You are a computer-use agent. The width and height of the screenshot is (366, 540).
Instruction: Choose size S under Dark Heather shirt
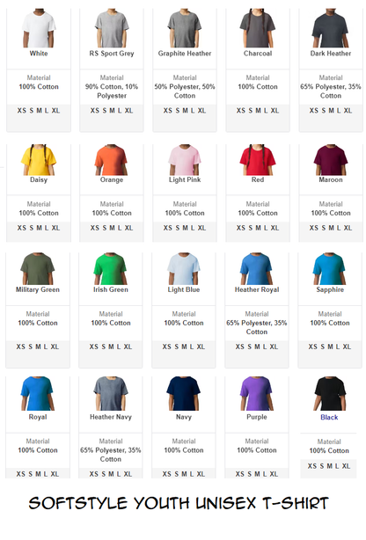(x=323, y=111)
